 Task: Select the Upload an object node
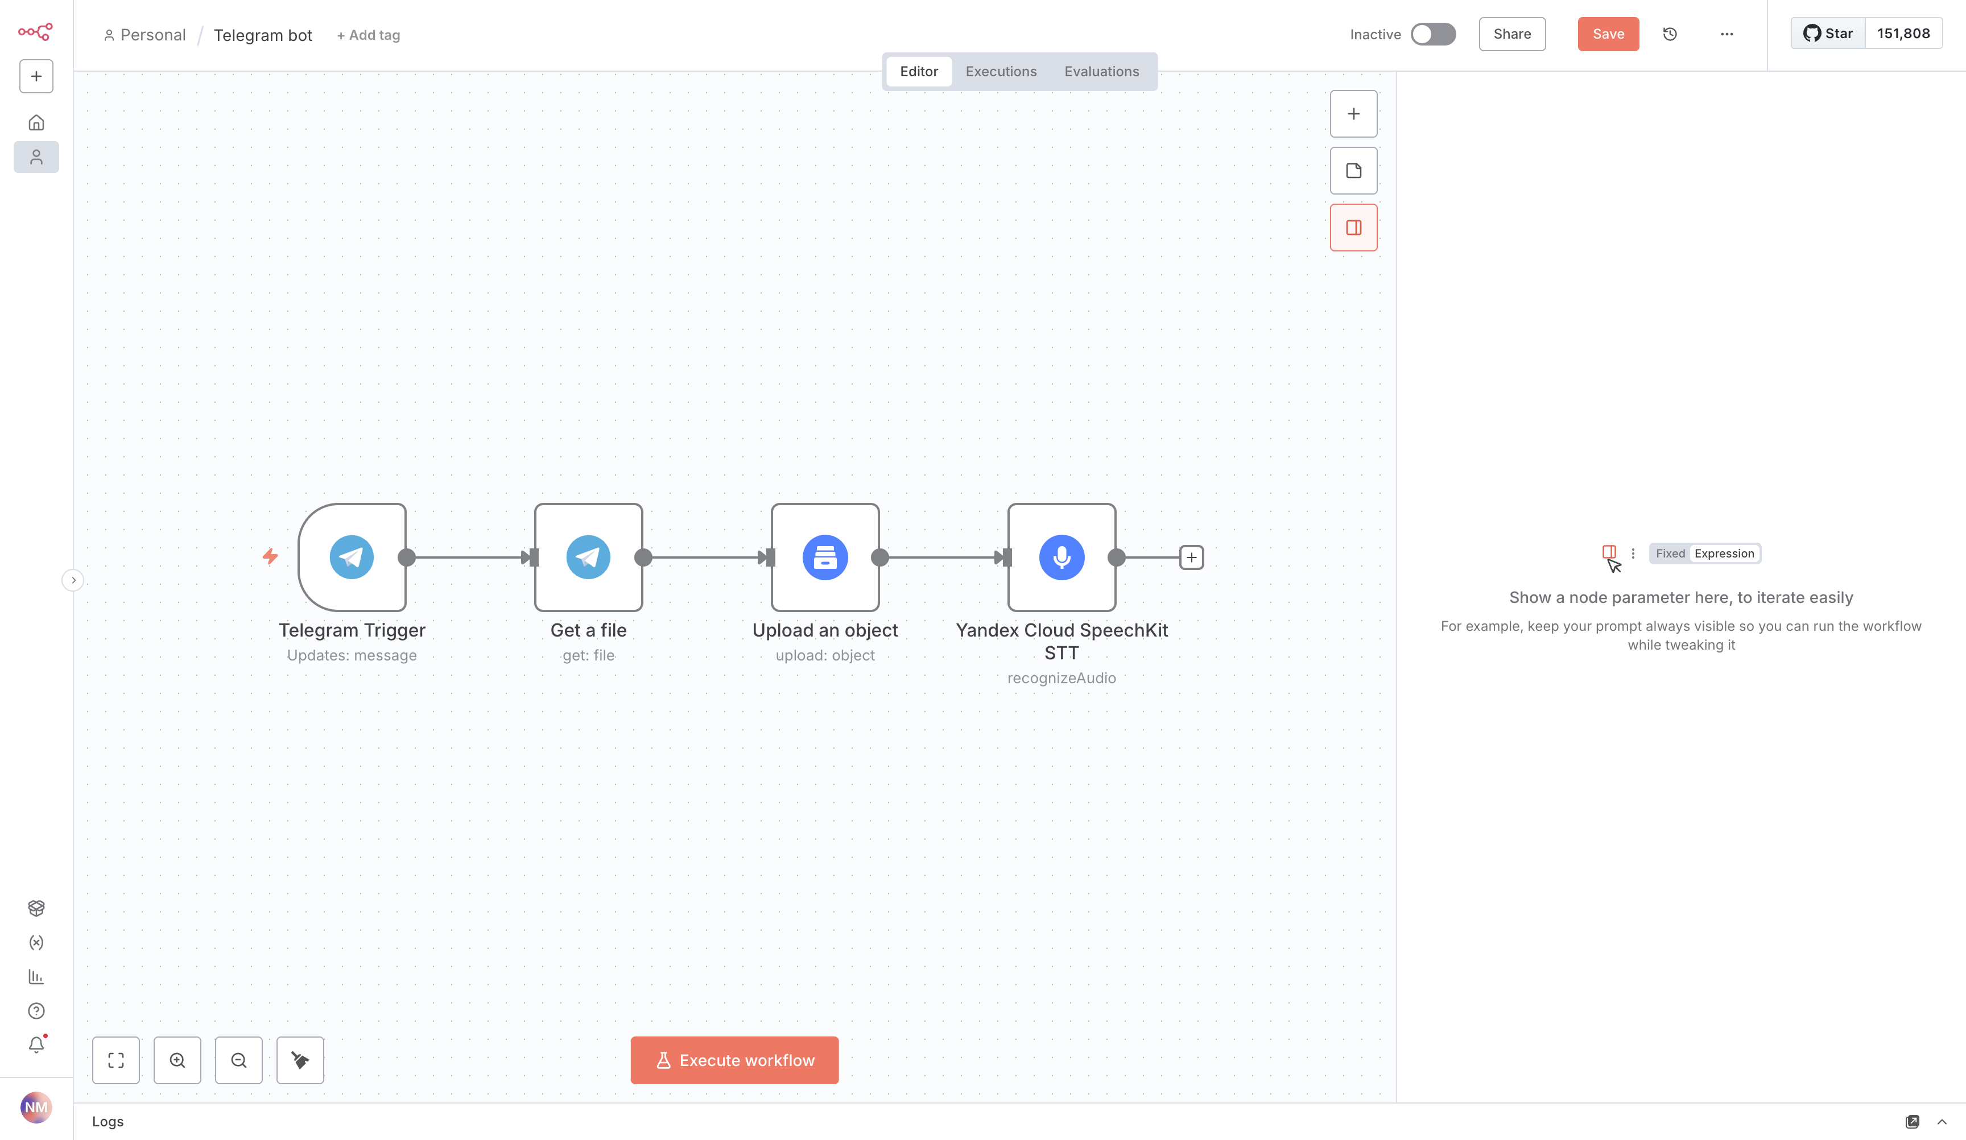pos(825,556)
